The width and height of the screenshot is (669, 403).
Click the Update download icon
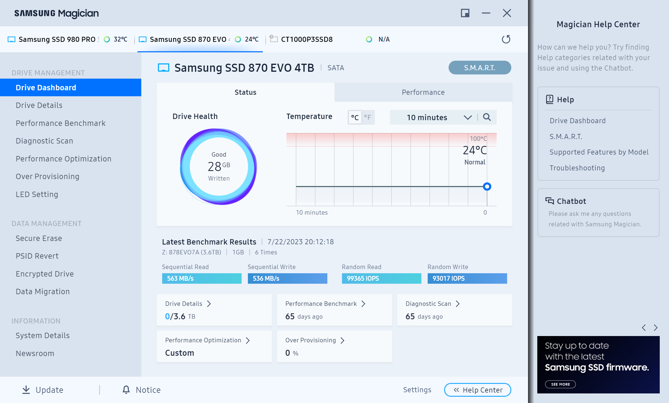[26, 390]
